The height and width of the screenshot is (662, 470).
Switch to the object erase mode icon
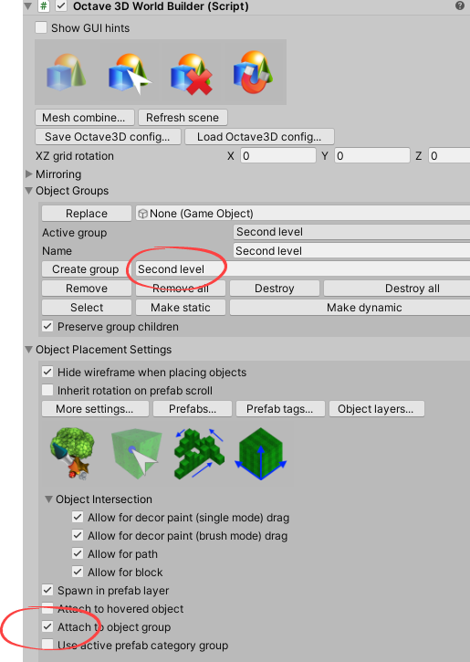point(191,73)
